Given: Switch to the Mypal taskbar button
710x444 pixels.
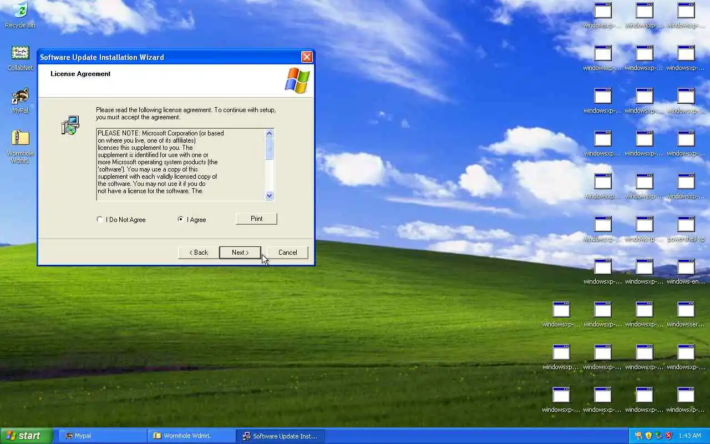Looking at the screenshot, I should [x=103, y=436].
